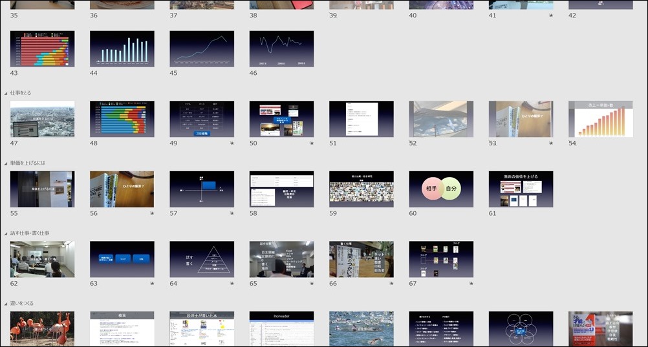Select slide 51 white document slide
648x347 pixels.
click(x=362, y=119)
